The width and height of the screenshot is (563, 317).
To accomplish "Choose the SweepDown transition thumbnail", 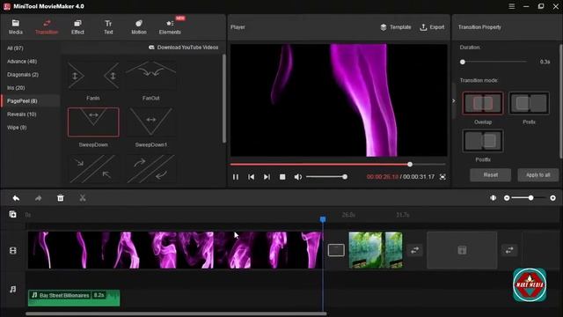I will (x=93, y=122).
